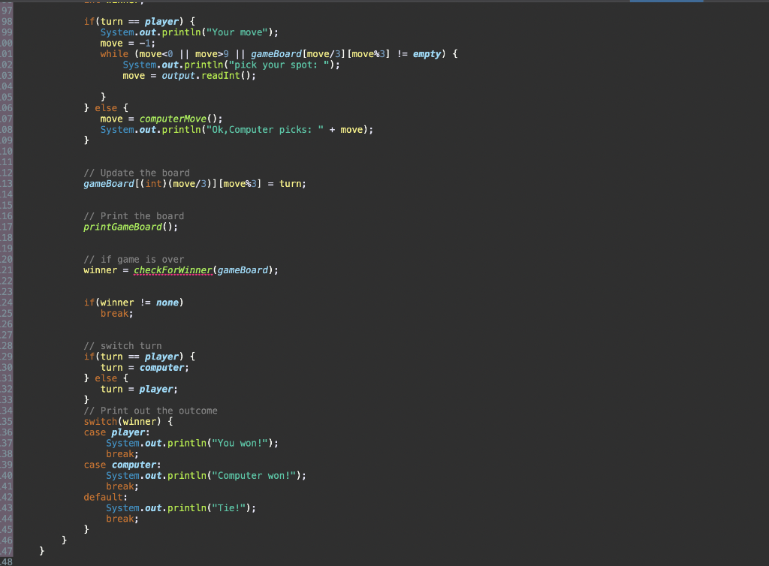The width and height of the screenshot is (769, 566).
Task: Click the last gutter line number 48
Action: coord(6,561)
